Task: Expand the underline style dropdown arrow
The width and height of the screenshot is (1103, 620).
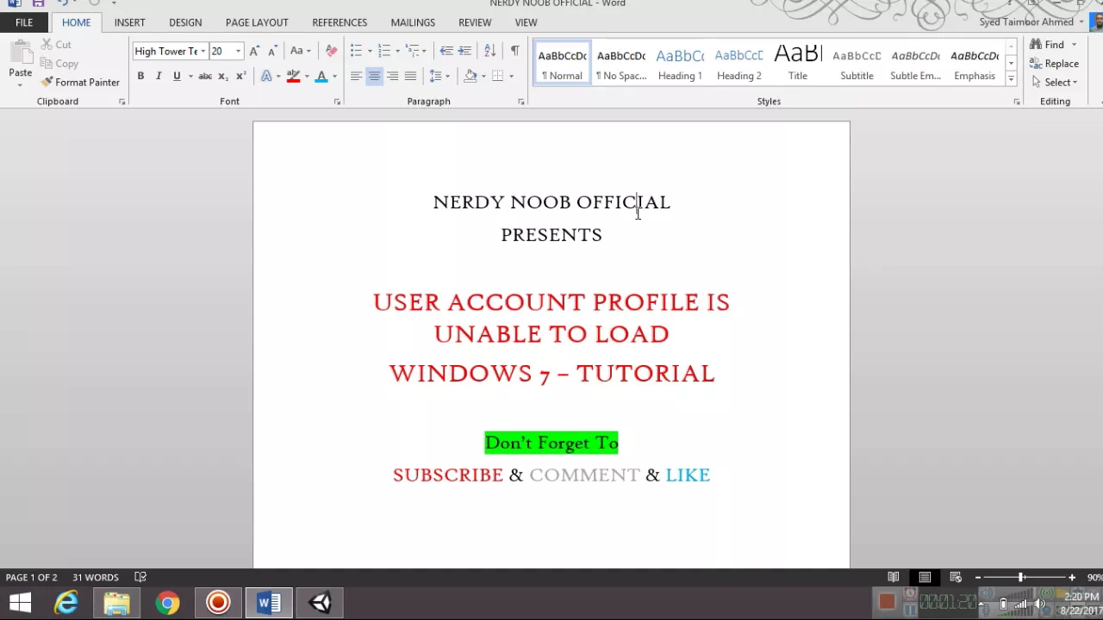Action: tap(190, 77)
